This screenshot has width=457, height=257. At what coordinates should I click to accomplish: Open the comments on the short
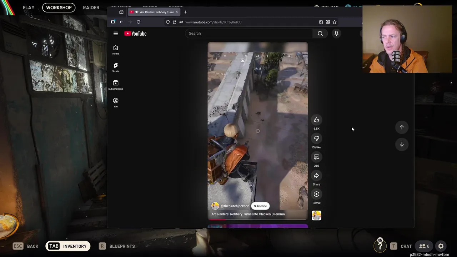(x=316, y=157)
